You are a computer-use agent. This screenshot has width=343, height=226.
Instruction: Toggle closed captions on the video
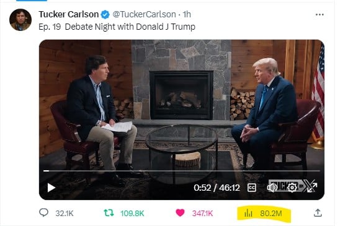[x=252, y=188]
